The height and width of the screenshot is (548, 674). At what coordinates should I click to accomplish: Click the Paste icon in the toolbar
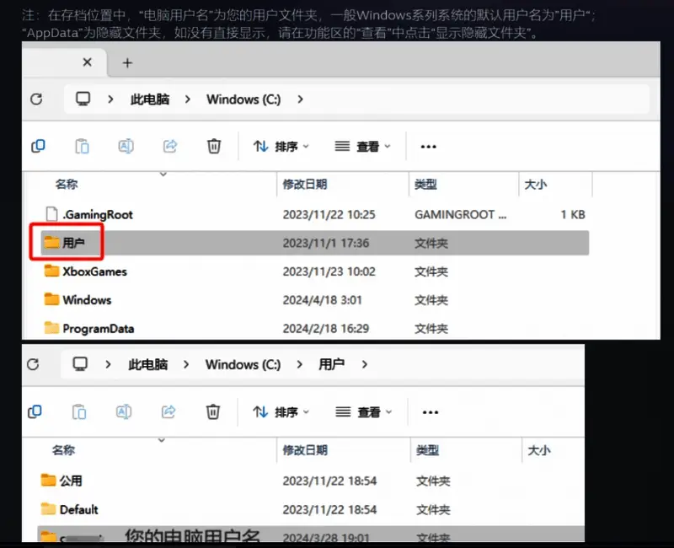pyautogui.click(x=82, y=146)
